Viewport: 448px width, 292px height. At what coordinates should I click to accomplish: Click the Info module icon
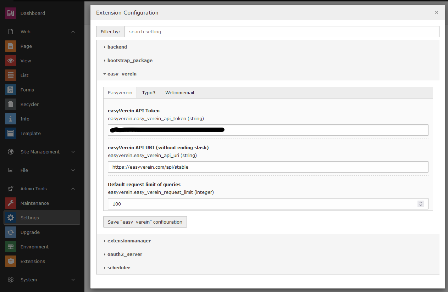[11, 119]
